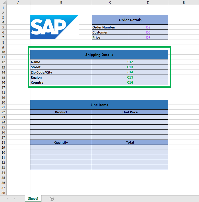Click the Order Details header cell
This screenshot has width=199, height=202.
130,20
